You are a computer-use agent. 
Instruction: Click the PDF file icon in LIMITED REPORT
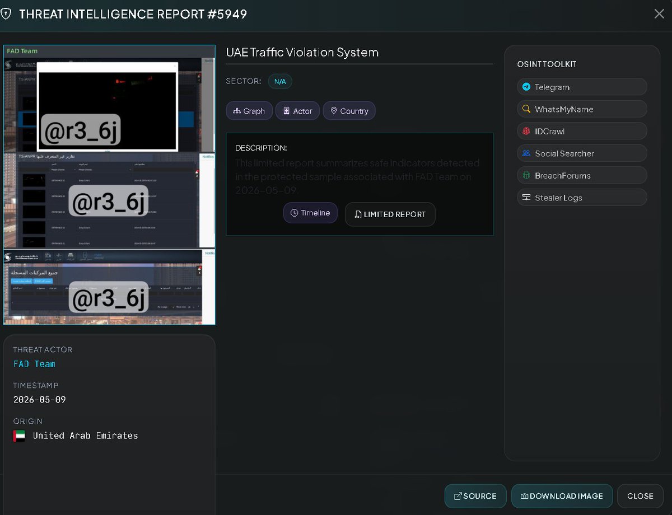(358, 214)
